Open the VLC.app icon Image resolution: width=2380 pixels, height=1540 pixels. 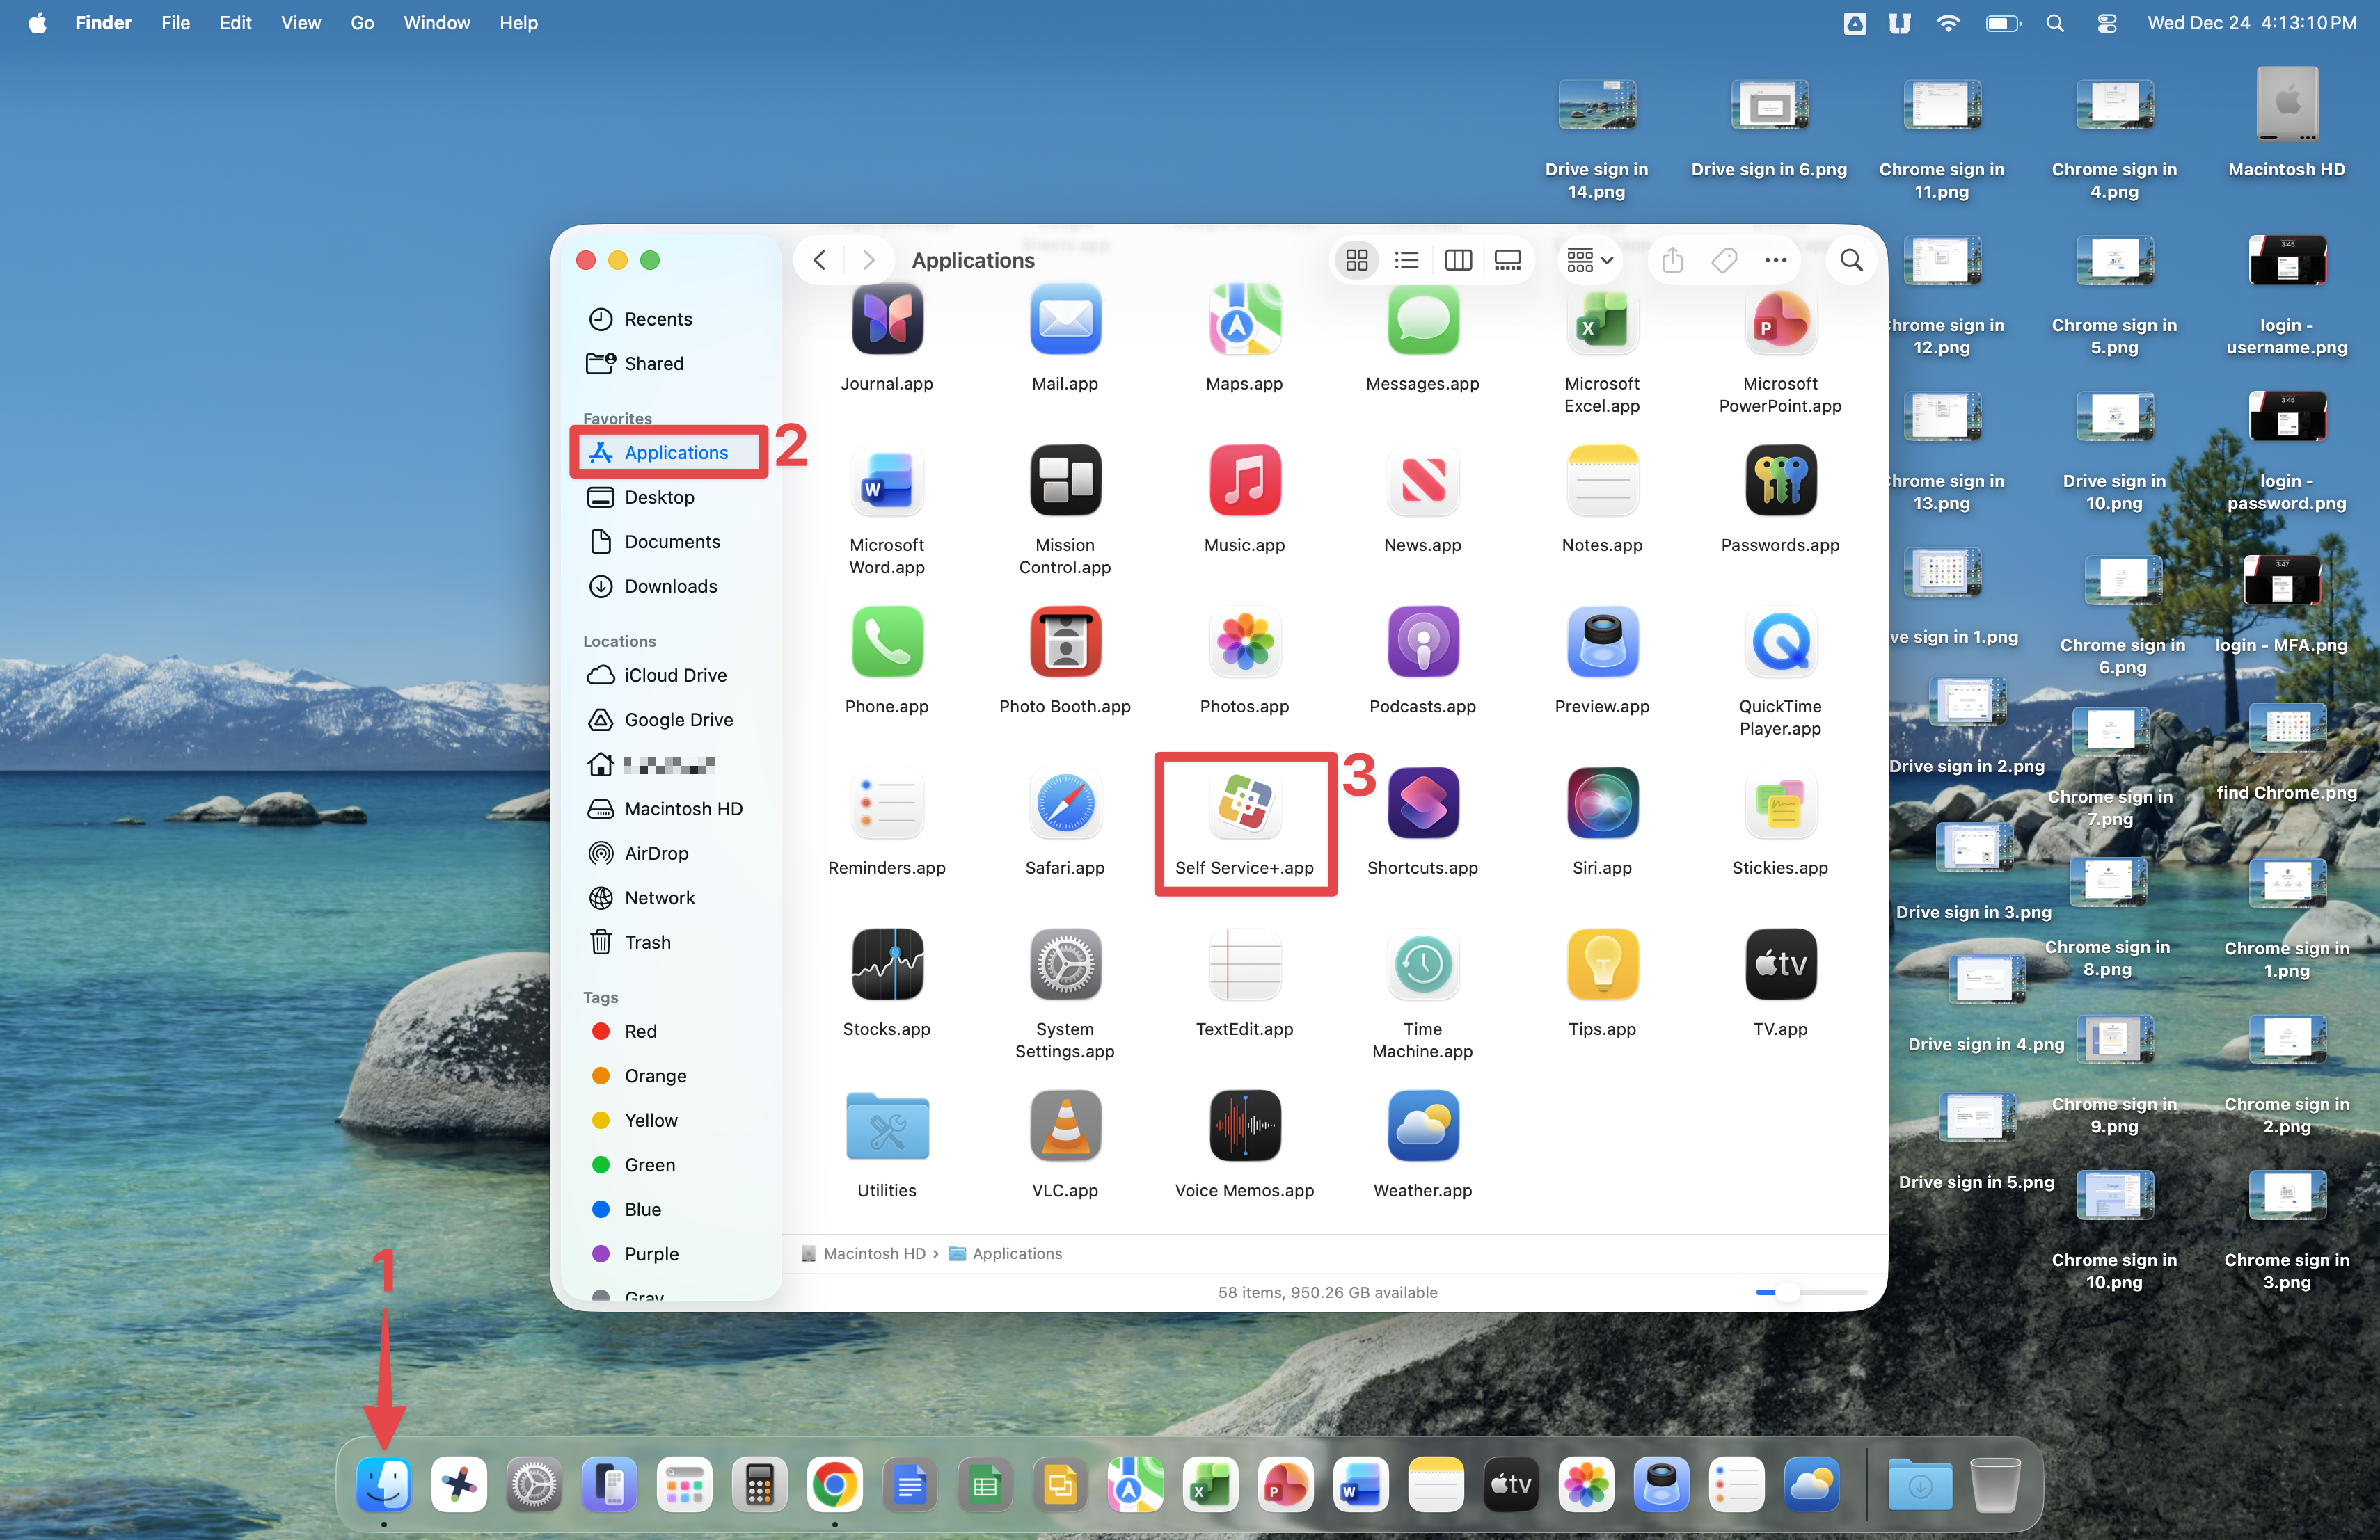[x=1065, y=1126]
